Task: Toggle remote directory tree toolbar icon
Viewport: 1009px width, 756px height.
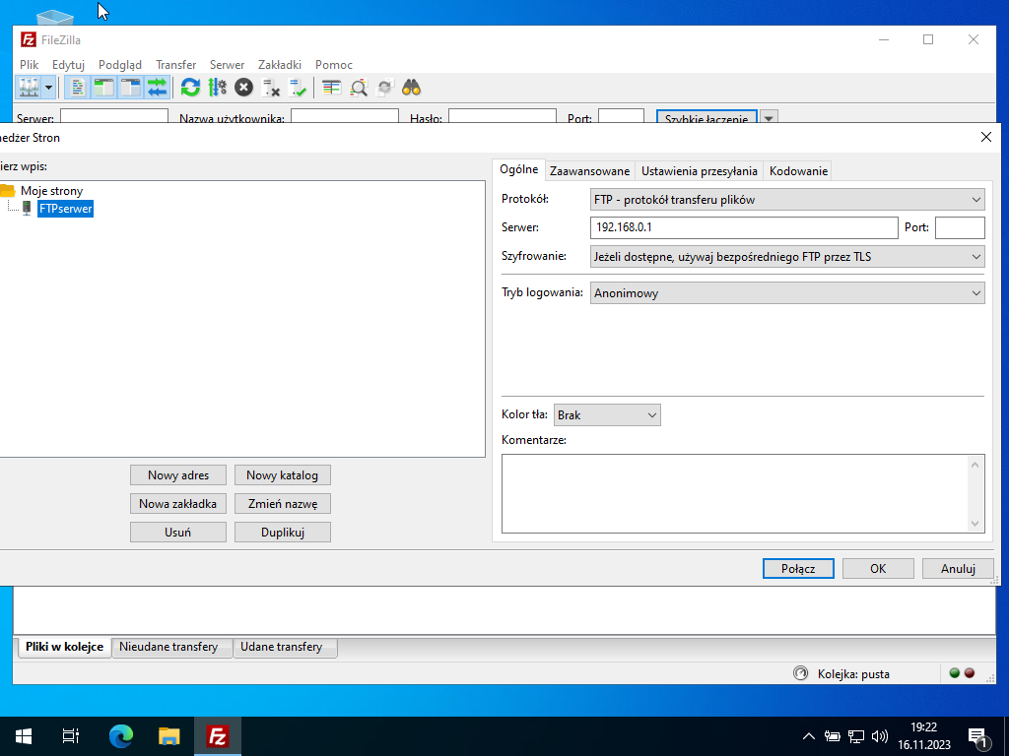Action: click(131, 88)
